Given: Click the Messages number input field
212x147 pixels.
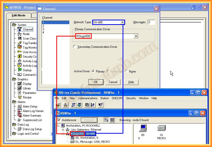Looking at the screenshot, I should pyautogui.click(x=151, y=22).
